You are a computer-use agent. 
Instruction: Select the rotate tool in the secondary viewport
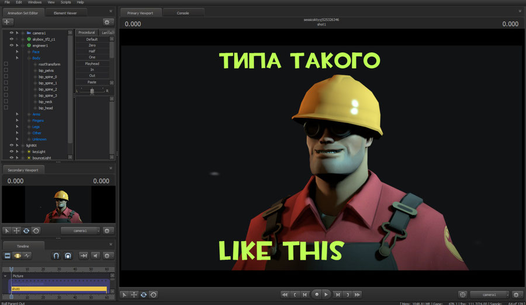[x=26, y=230]
